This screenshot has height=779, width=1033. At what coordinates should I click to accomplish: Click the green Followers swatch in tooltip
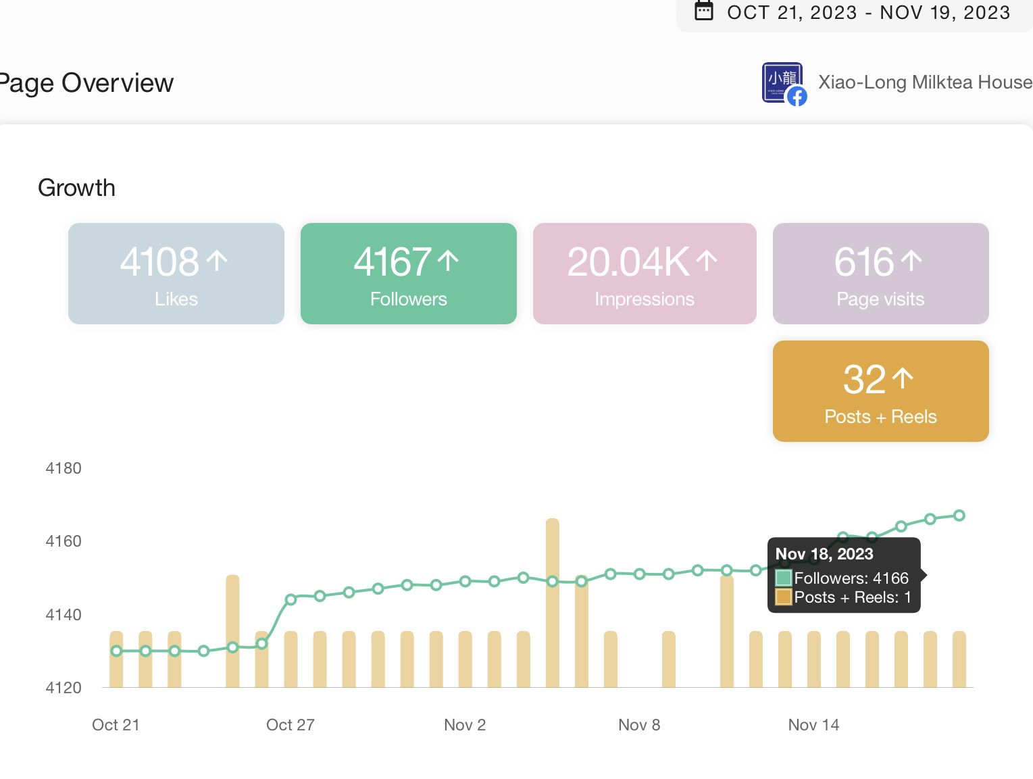784,578
